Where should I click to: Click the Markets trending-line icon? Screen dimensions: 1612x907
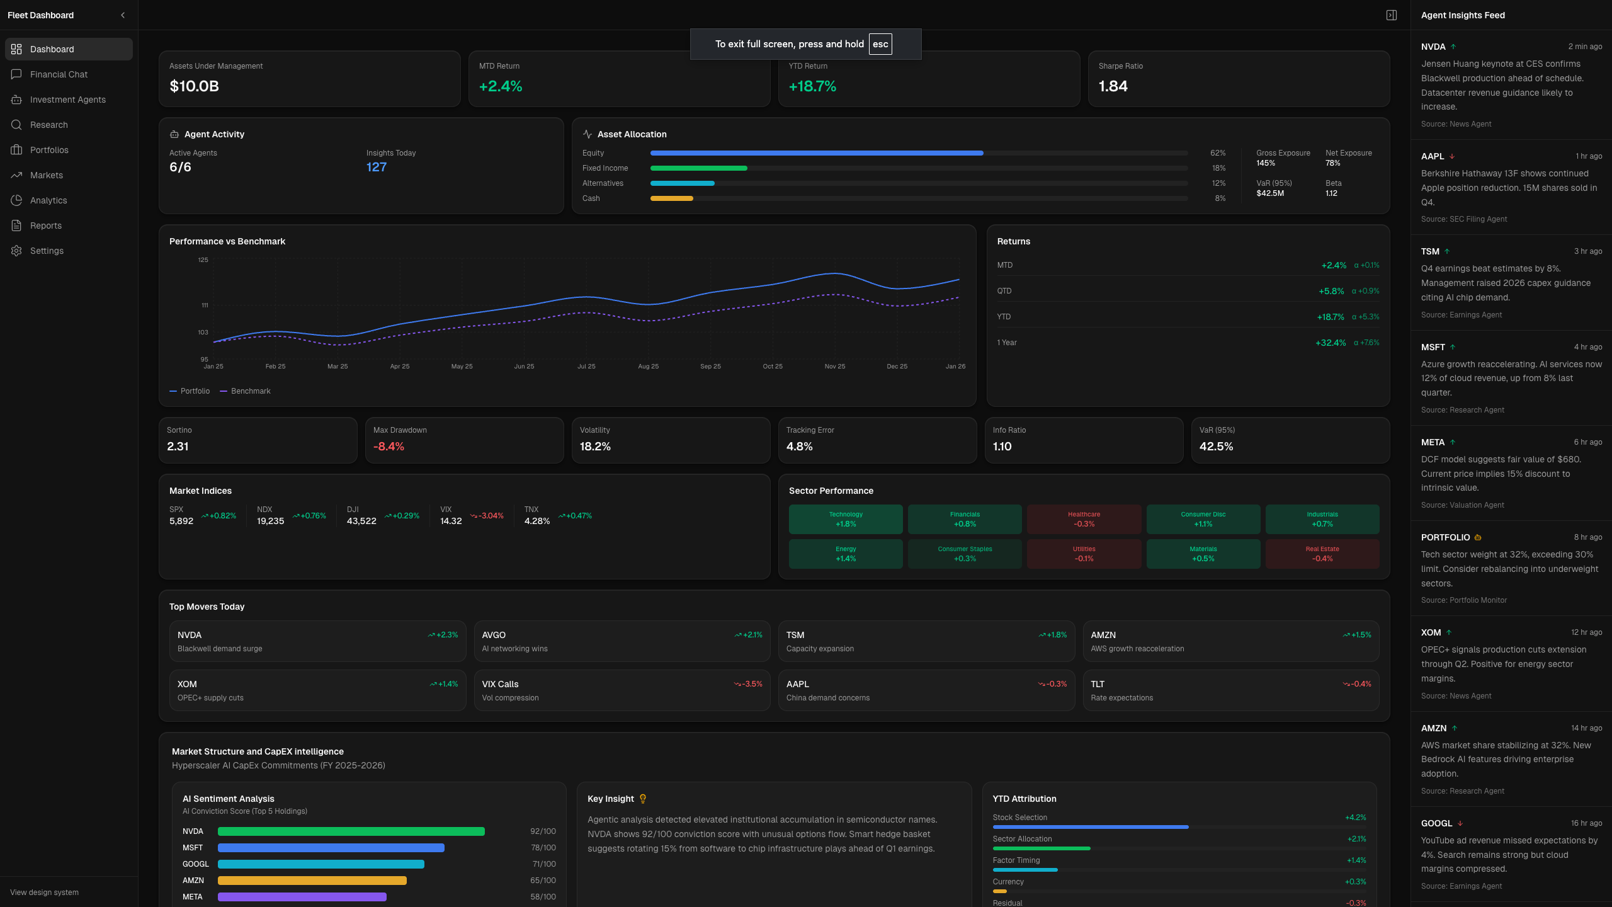pyautogui.click(x=16, y=175)
